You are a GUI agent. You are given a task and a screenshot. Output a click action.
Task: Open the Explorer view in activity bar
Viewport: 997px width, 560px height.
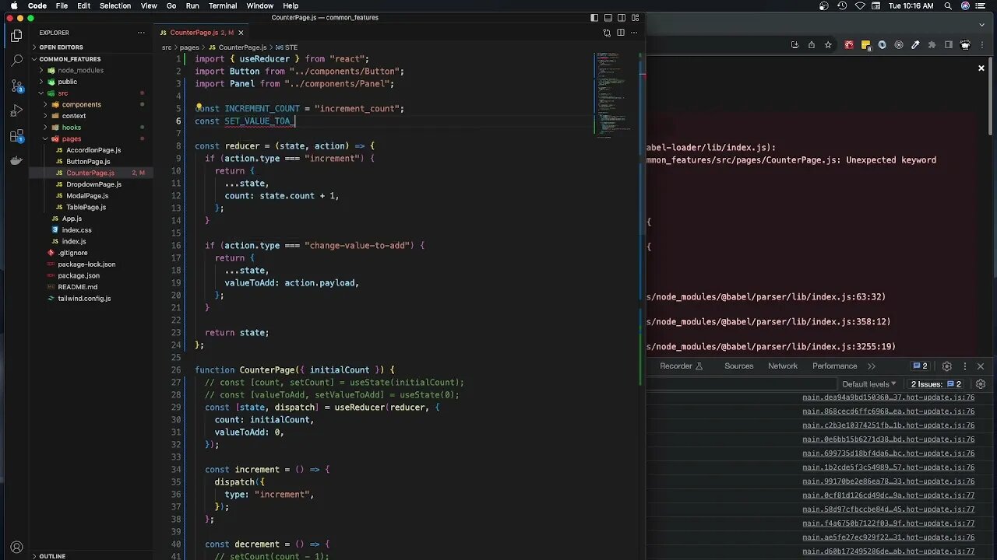(16, 36)
